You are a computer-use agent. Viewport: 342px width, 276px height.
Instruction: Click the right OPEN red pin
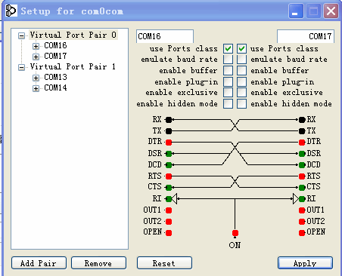[x=302, y=233]
